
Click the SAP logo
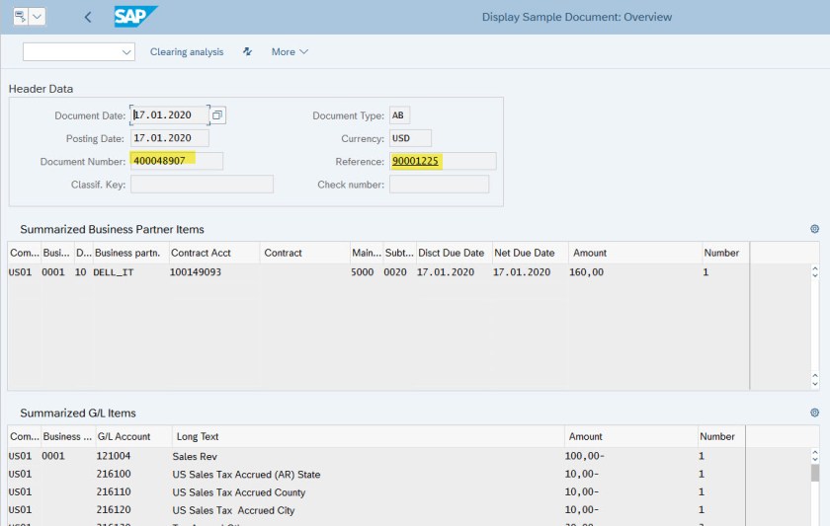pos(134,17)
